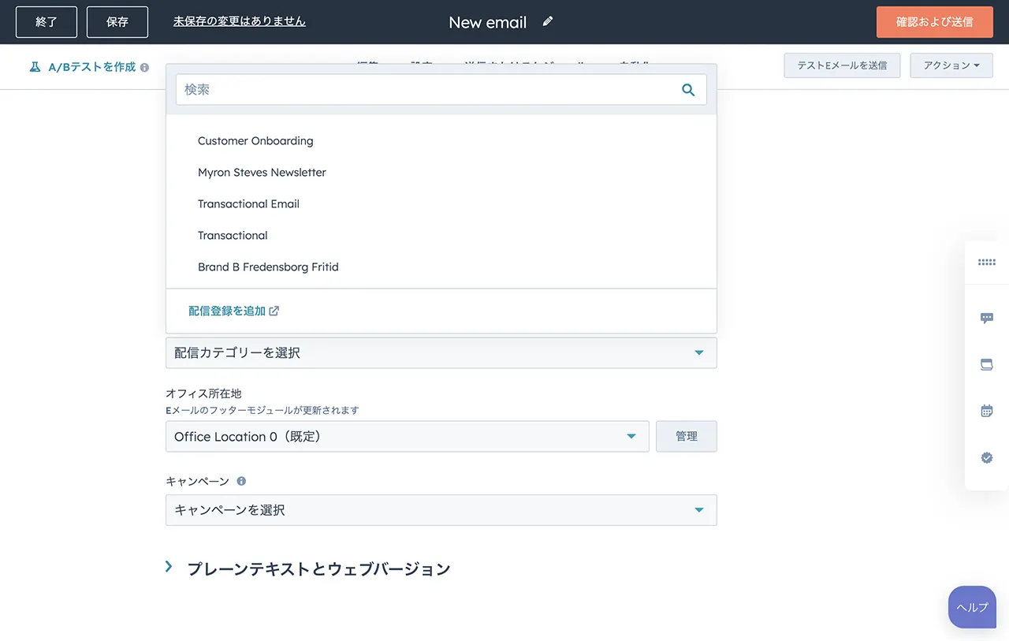
Task: Click the calendar icon in right sidebar
Action: coord(986,411)
